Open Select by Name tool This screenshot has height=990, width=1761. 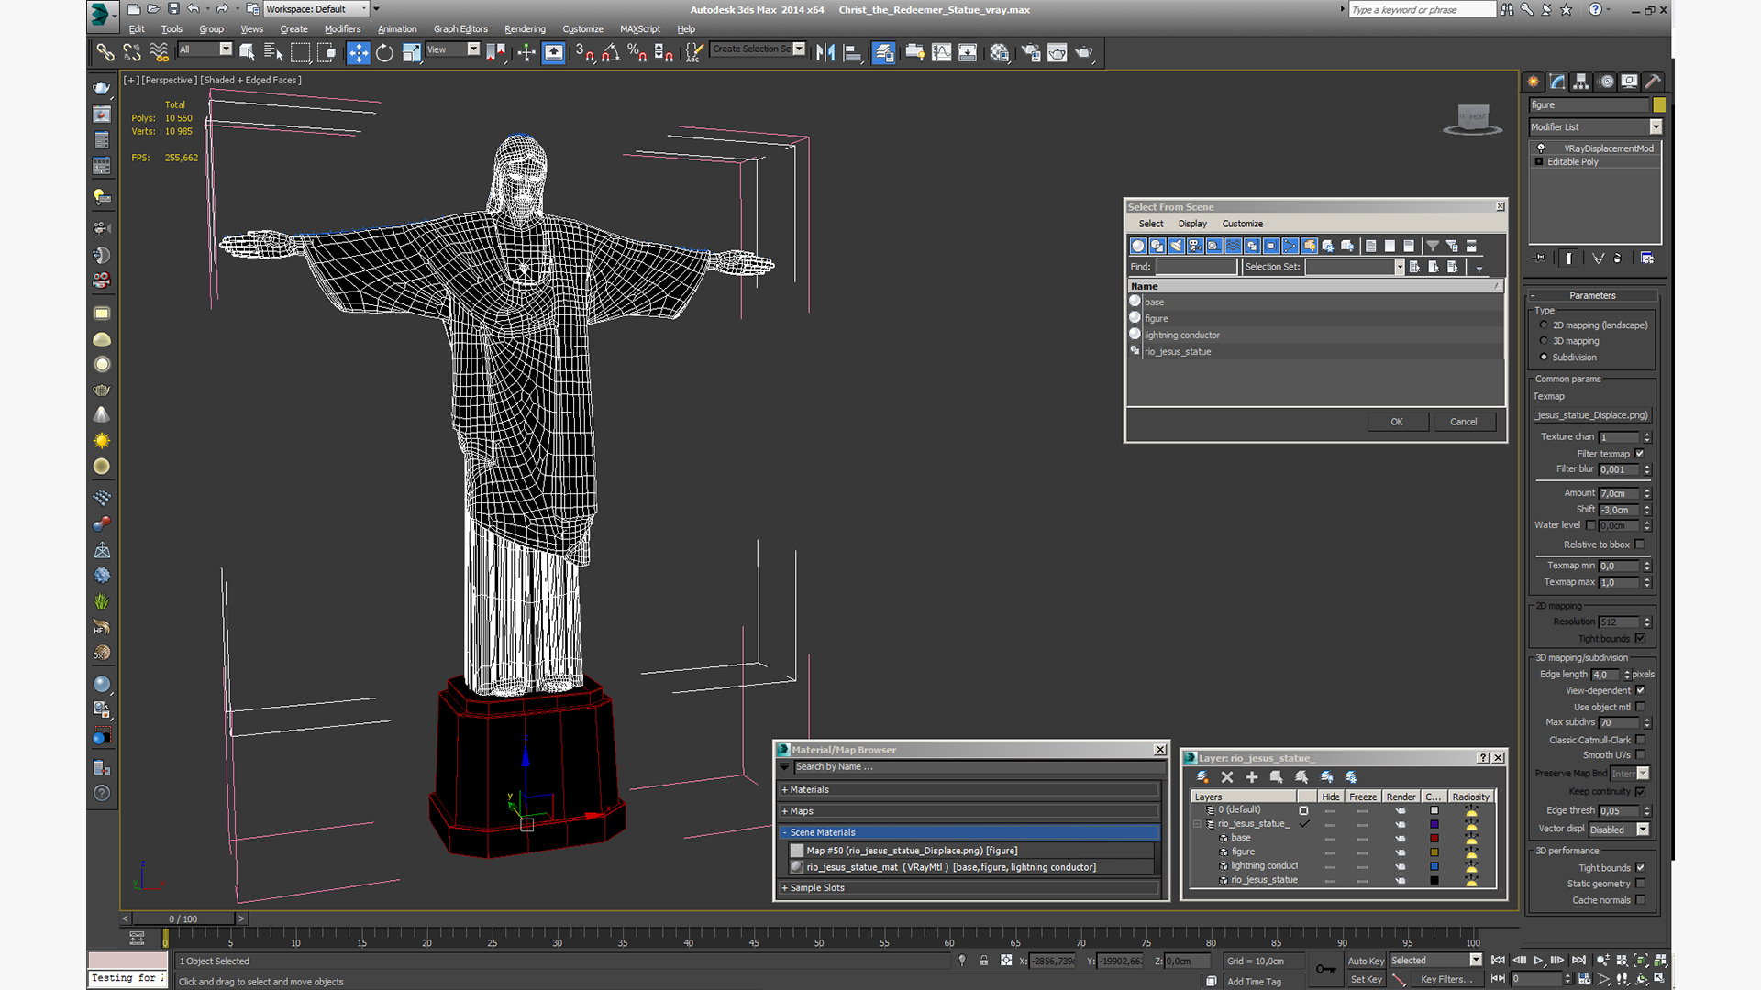click(273, 52)
